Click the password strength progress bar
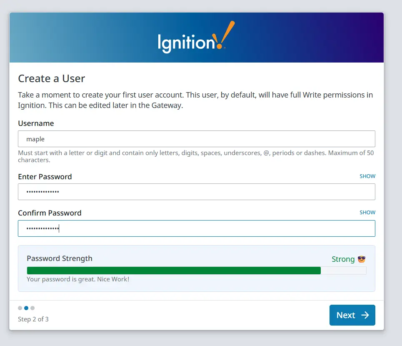Viewport: 402px width, 346px height. 196,270
